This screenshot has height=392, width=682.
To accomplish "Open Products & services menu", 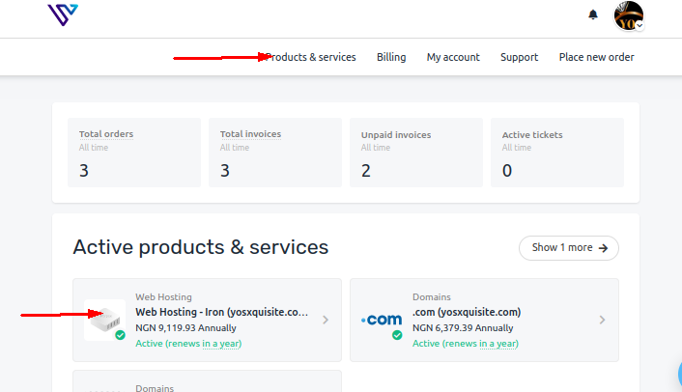I will [310, 57].
